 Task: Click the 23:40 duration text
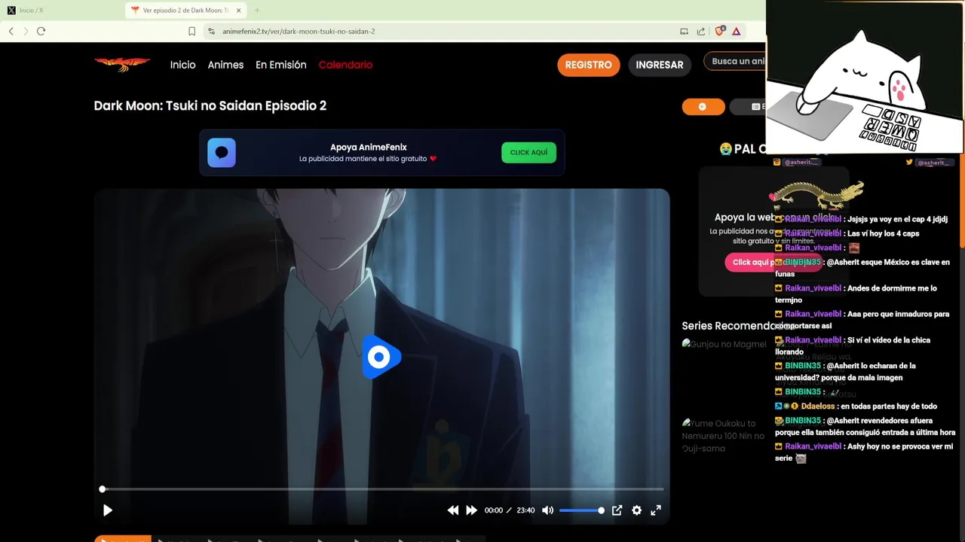(x=525, y=510)
